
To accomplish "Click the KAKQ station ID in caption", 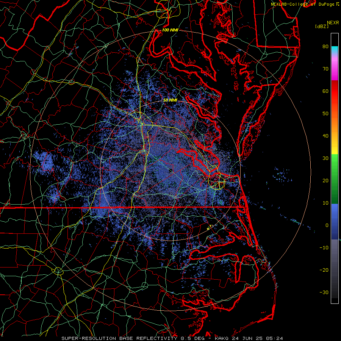I will [222, 338].
